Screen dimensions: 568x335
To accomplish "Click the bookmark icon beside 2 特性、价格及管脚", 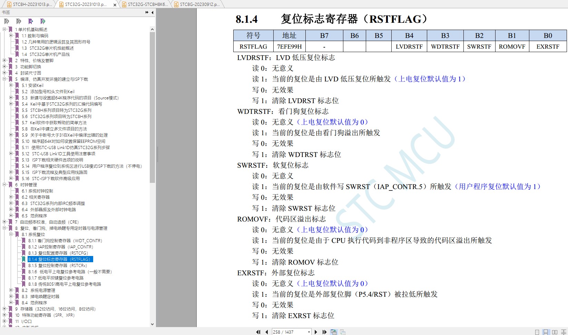I will pyautogui.click(x=10, y=61).
